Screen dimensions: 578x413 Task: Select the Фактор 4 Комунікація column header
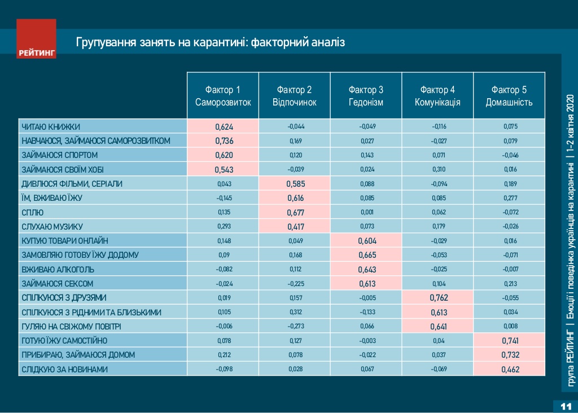tap(437, 96)
